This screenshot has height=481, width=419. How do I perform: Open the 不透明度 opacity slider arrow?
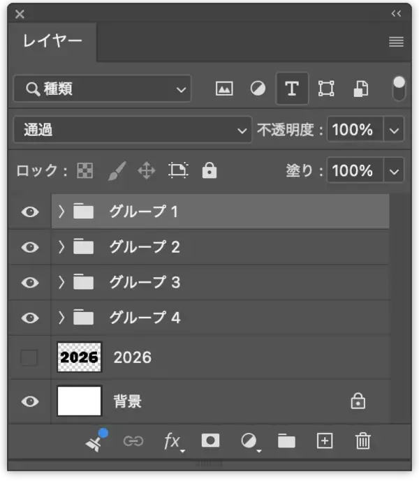point(394,130)
